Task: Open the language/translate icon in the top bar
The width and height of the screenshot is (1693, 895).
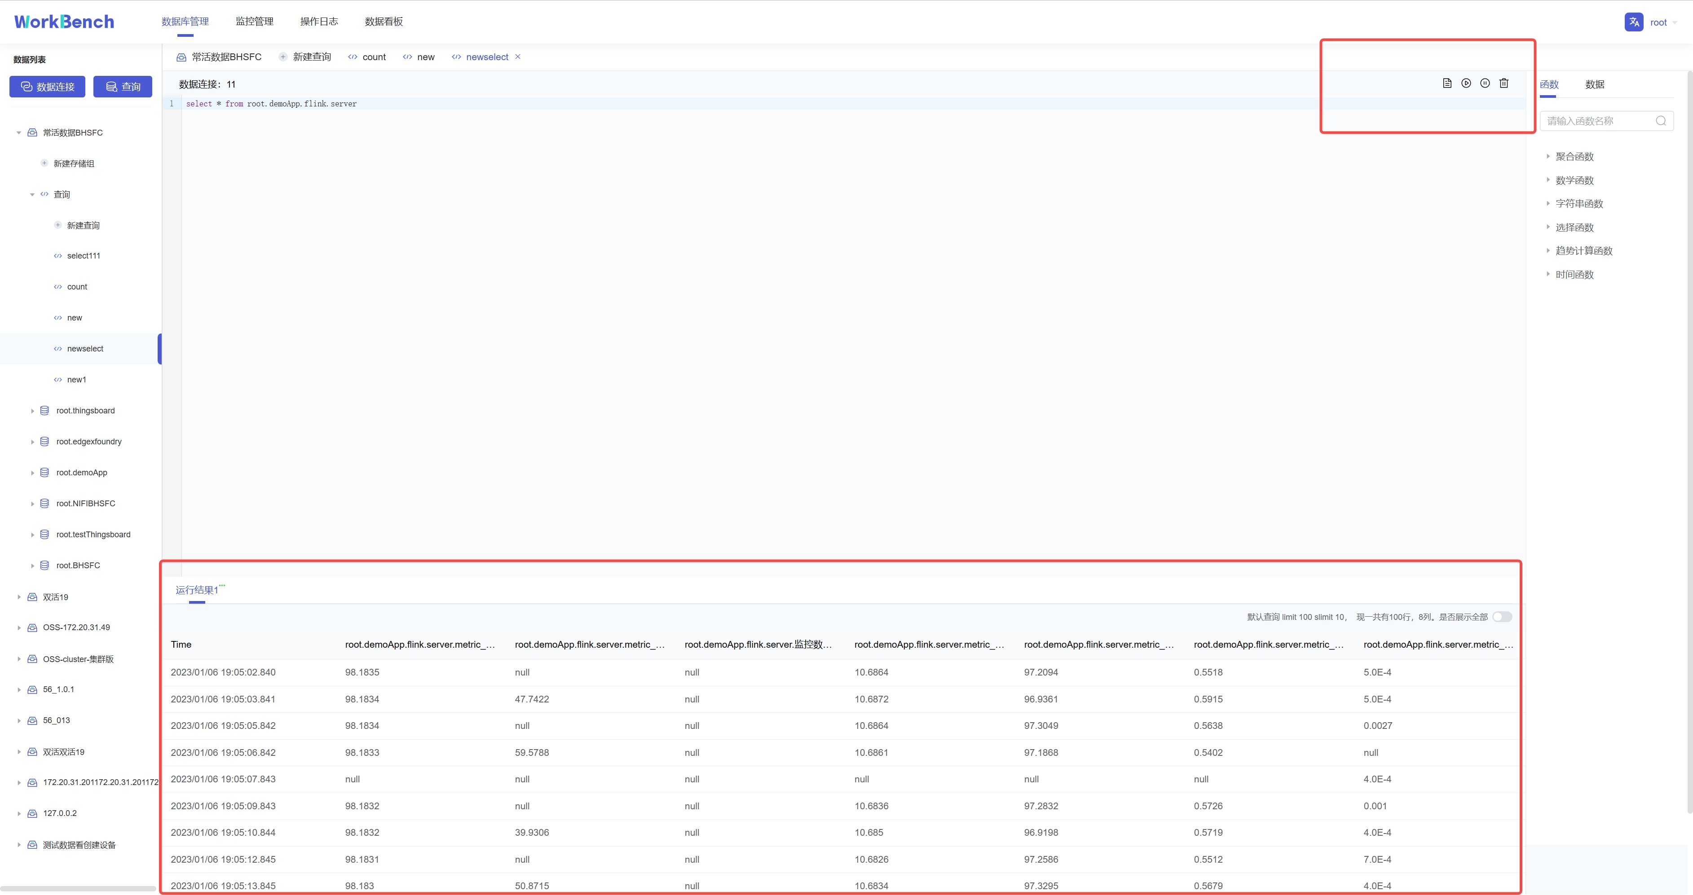Action: (1634, 21)
